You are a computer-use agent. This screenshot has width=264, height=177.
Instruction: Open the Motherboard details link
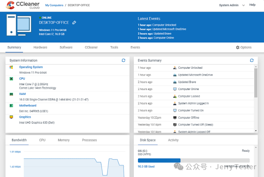(28, 106)
